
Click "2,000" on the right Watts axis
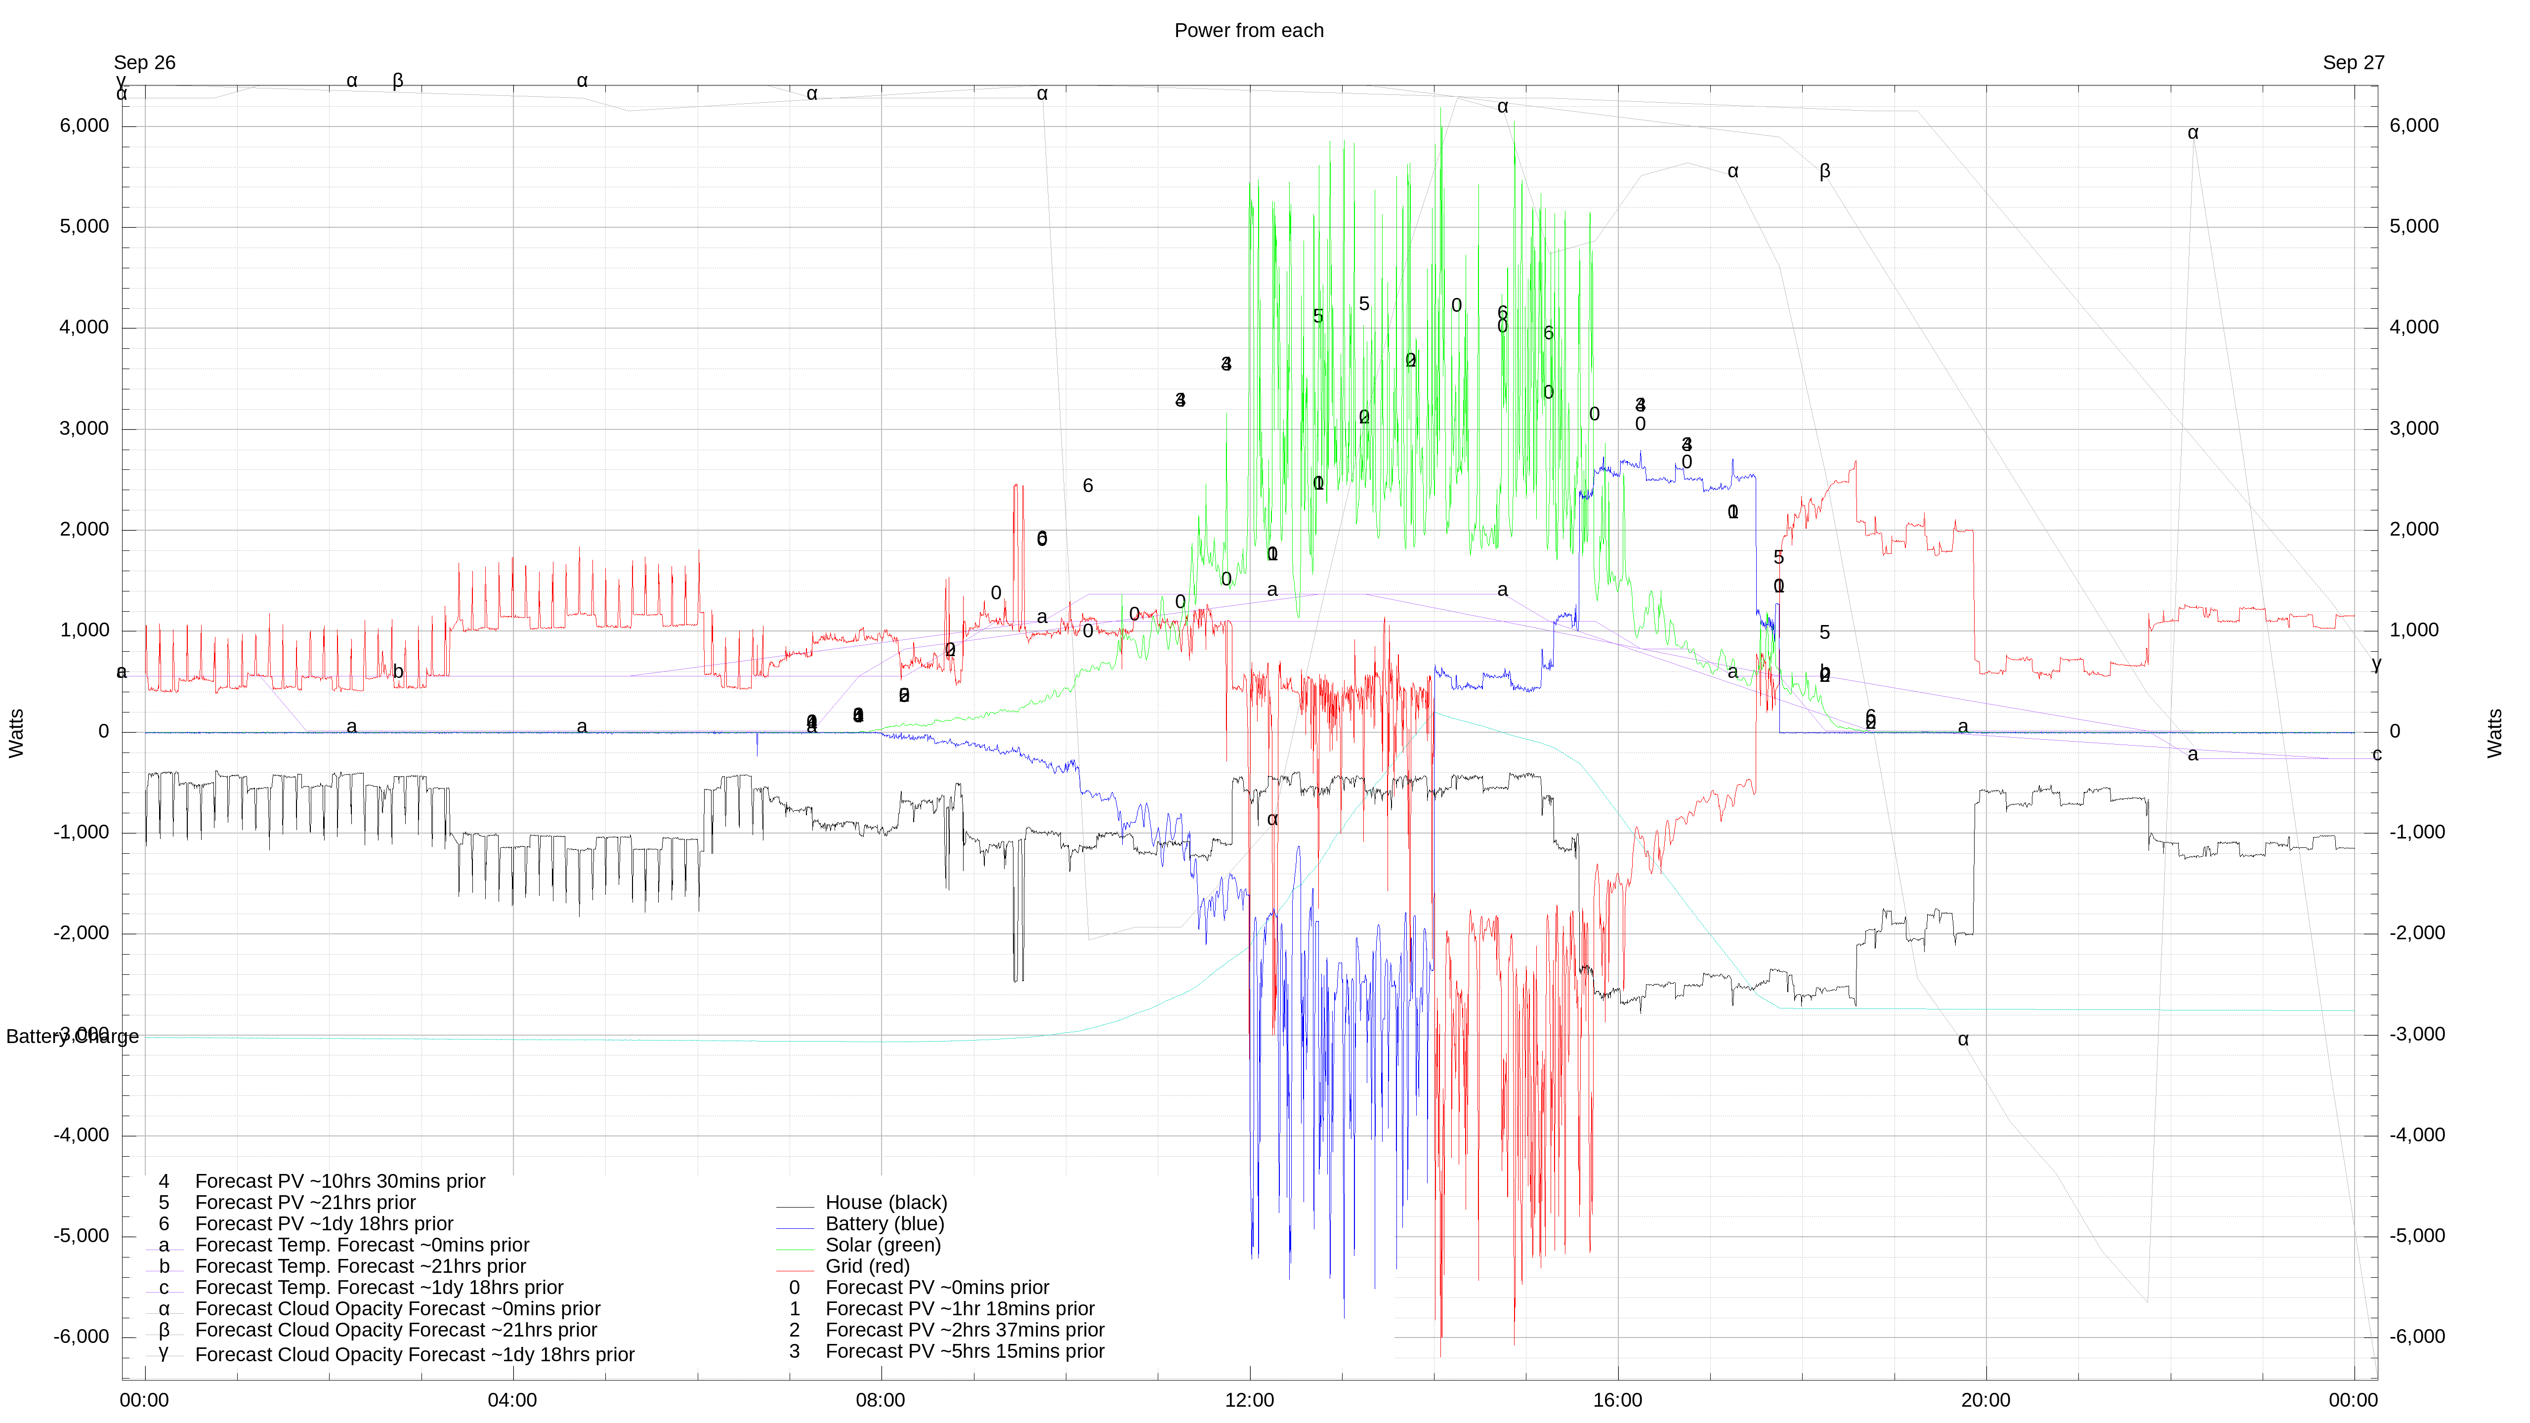pyautogui.click(x=2414, y=529)
